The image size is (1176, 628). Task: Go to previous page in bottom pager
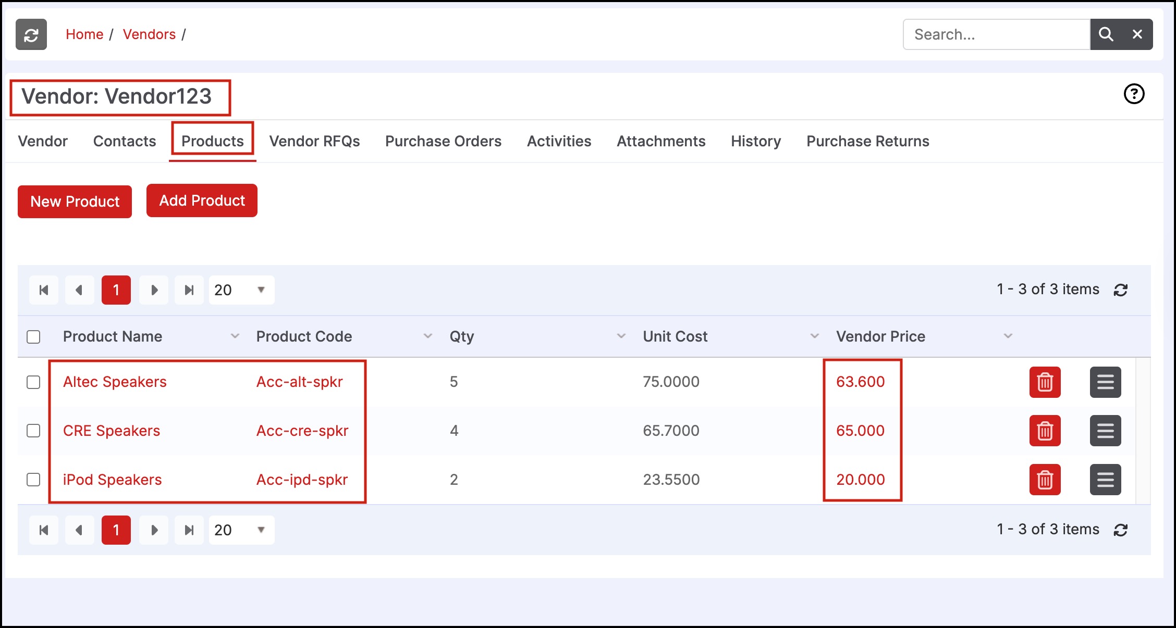(x=79, y=530)
